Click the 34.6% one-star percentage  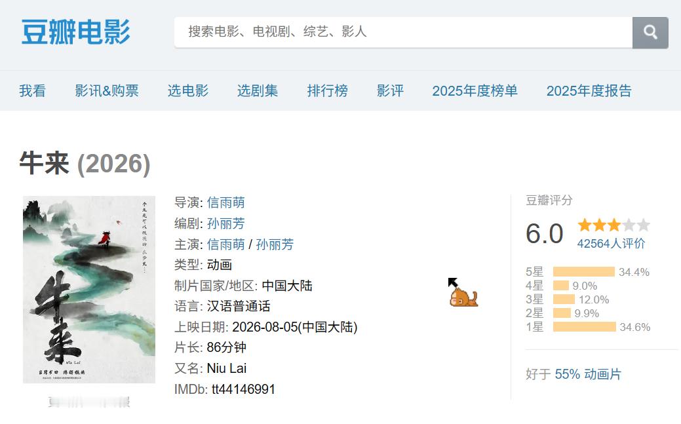(635, 327)
